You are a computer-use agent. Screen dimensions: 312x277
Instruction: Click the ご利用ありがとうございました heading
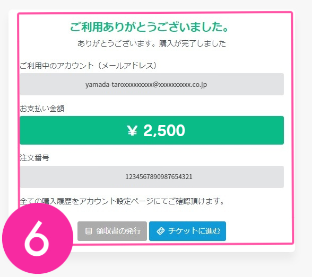[149, 27]
